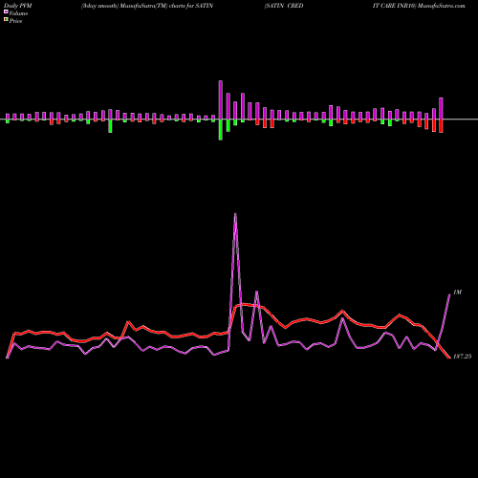478x478 pixels.
Task: Click the 1M volume end label
Action: pyautogui.click(x=457, y=293)
